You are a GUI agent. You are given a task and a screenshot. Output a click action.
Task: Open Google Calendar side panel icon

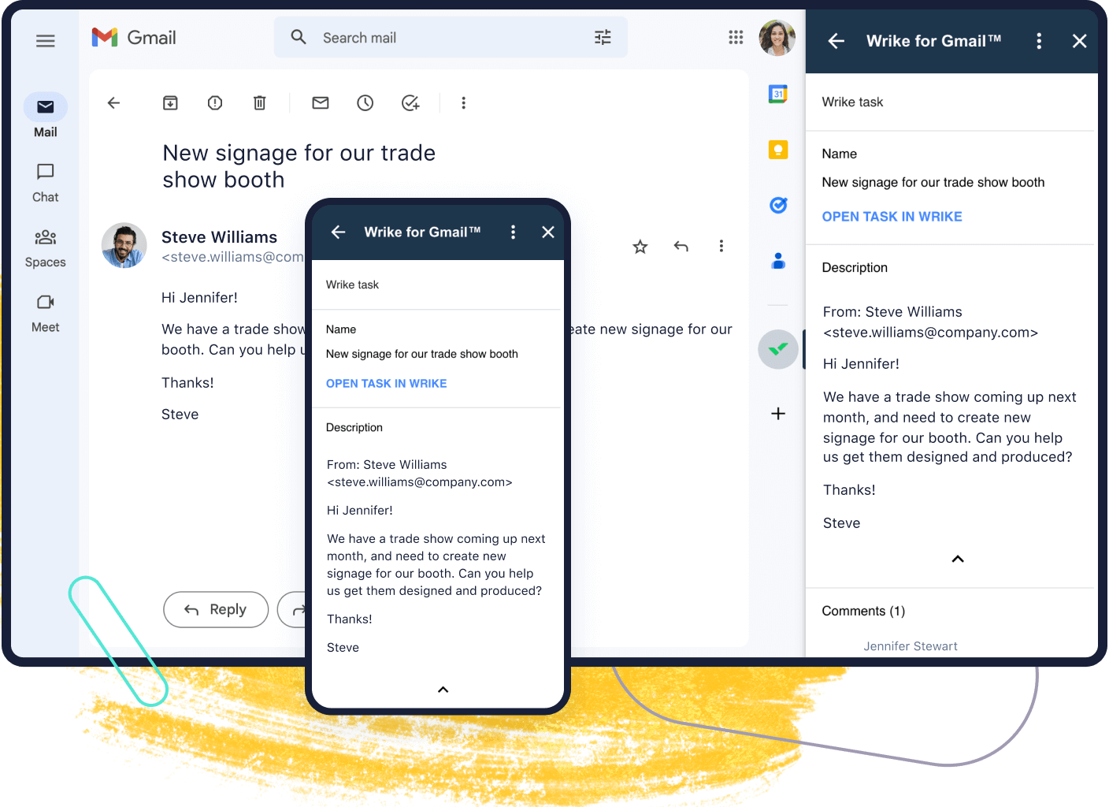778,94
